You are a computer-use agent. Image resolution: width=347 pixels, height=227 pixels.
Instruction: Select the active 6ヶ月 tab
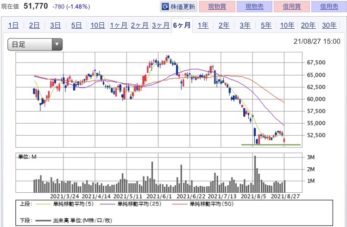182,25
